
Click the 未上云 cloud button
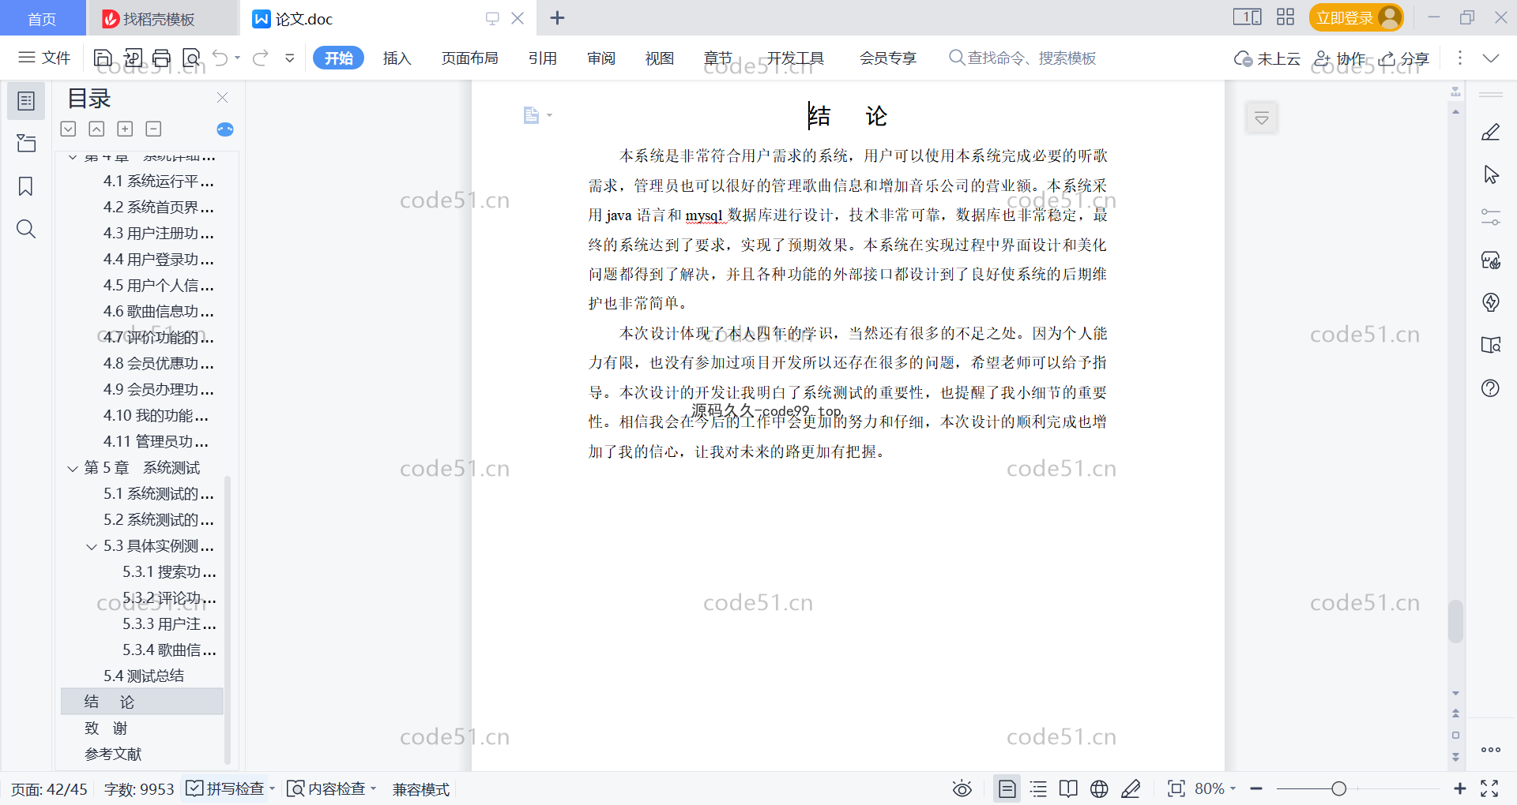point(1267,58)
